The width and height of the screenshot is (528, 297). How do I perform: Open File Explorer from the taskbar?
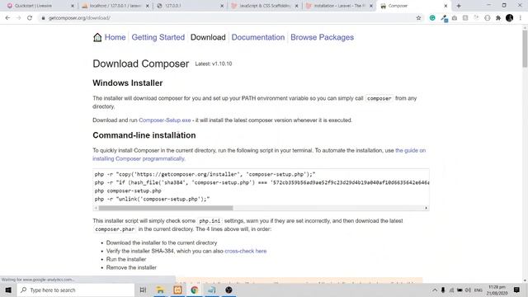(160, 290)
